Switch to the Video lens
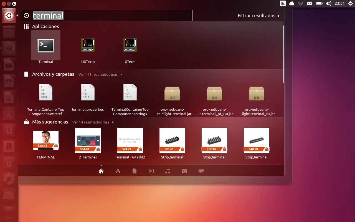The image size is (355, 222). [151, 171]
